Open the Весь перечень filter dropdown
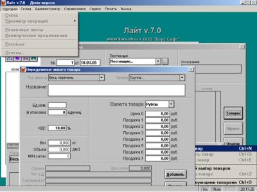This screenshot has width=257, height=192. coord(102,78)
